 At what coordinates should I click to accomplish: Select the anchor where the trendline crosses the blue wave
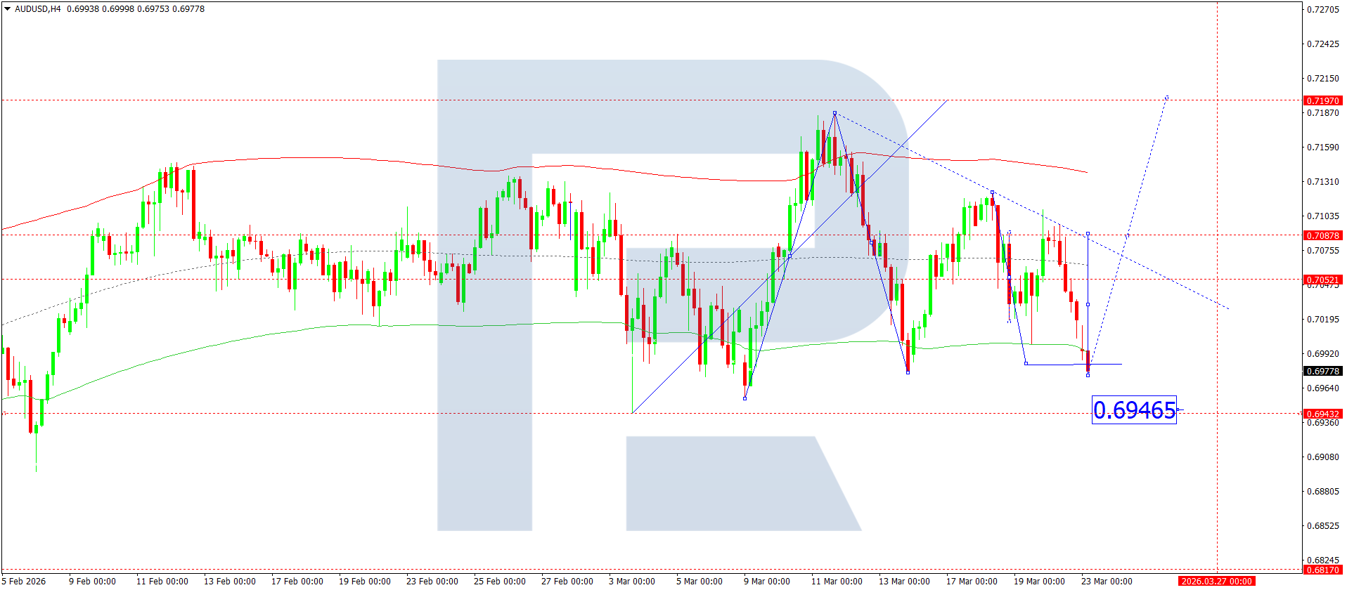789,256
